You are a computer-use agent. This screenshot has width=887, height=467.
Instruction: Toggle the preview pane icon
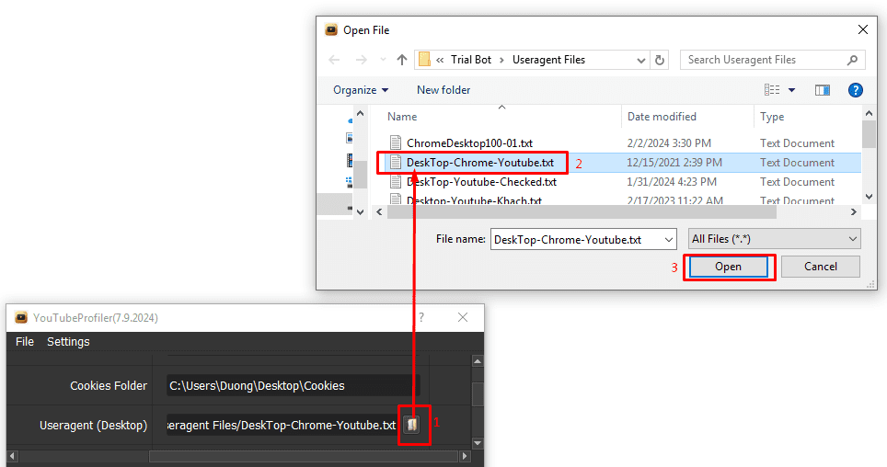coord(823,90)
